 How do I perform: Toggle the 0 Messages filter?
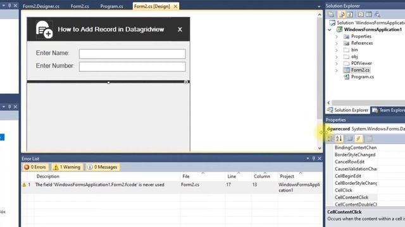click(103, 167)
